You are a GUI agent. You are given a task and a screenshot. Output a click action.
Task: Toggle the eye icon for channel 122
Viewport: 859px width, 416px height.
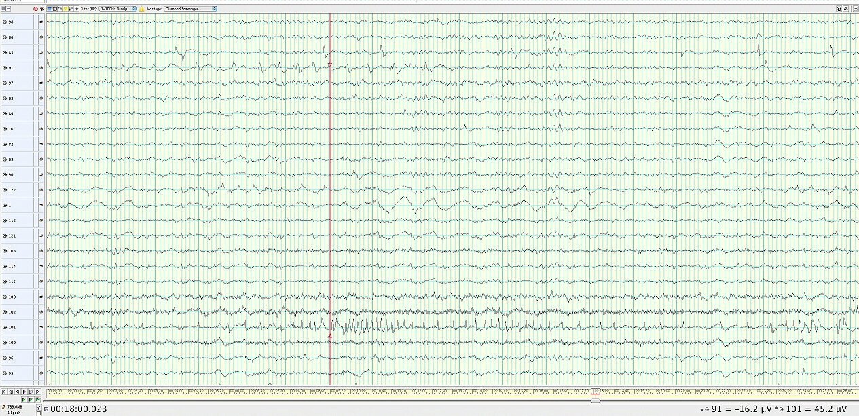coord(5,190)
